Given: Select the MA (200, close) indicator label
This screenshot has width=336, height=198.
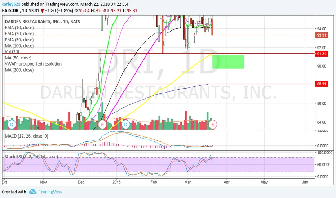Looking at the screenshot, I should pyautogui.click(x=19, y=70).
